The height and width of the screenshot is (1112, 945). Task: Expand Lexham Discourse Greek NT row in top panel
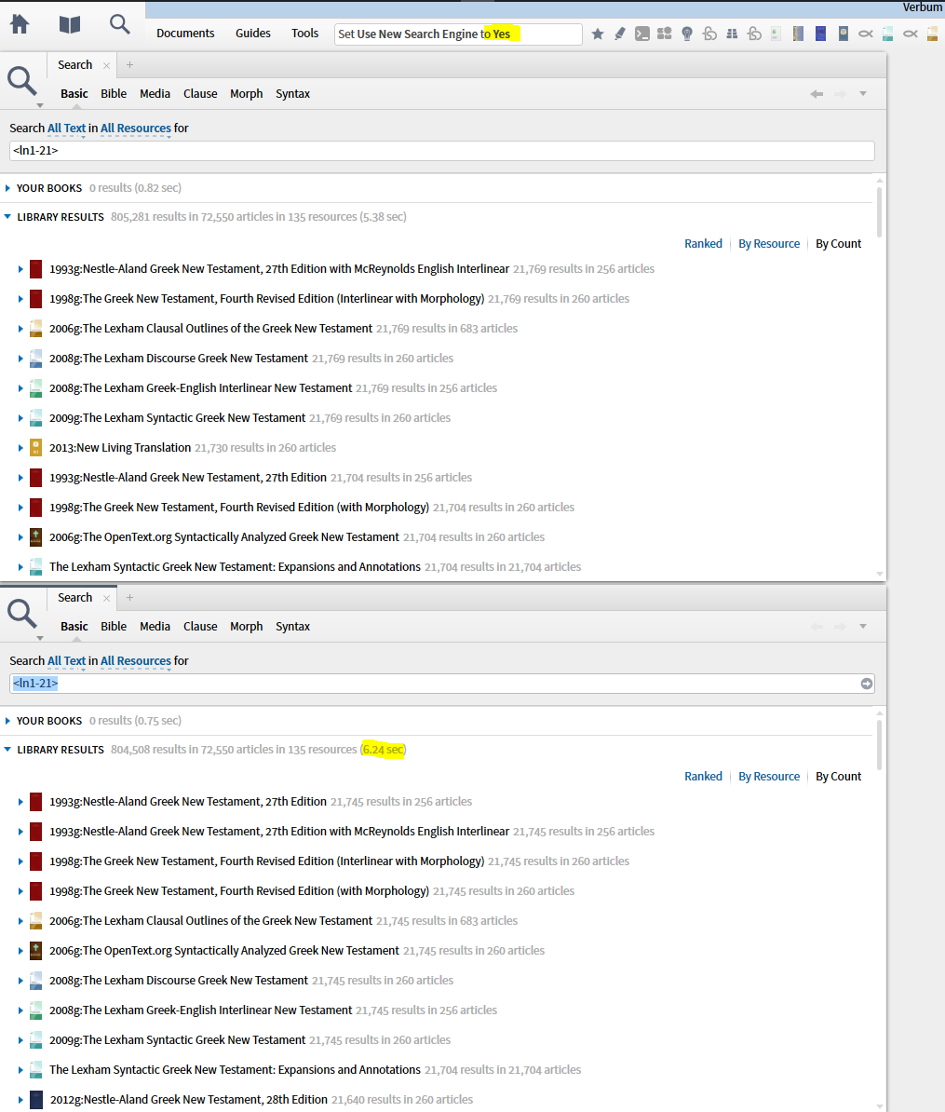20,359
